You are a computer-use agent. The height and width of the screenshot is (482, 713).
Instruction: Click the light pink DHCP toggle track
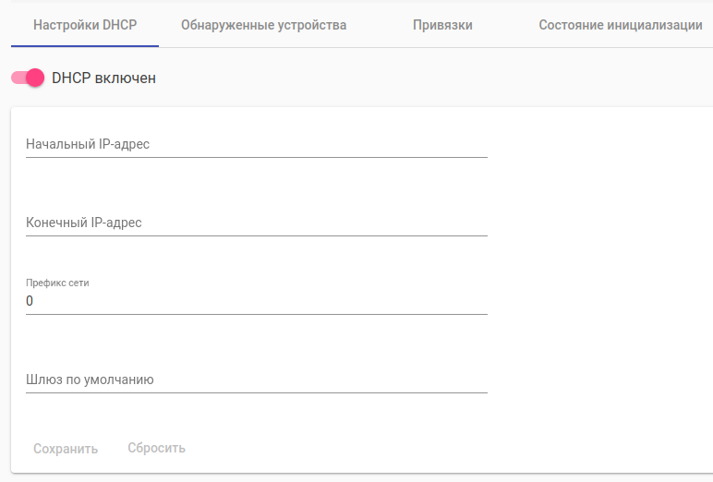(x=17, y=78)
